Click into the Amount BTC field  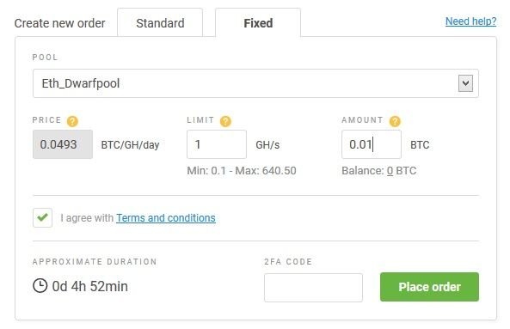coord(372,144)
